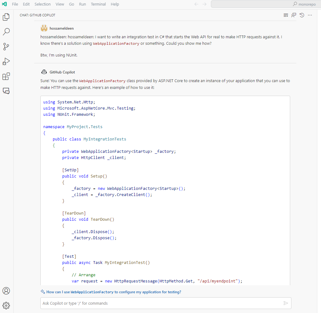Open the Explorer view in activity bar
The height and width of the screenshot is (313, 321).
(x=6, y=17)
